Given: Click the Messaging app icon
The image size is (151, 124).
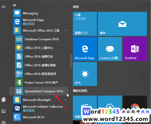Looking at the screenshot, I should [x=17, y=13].
